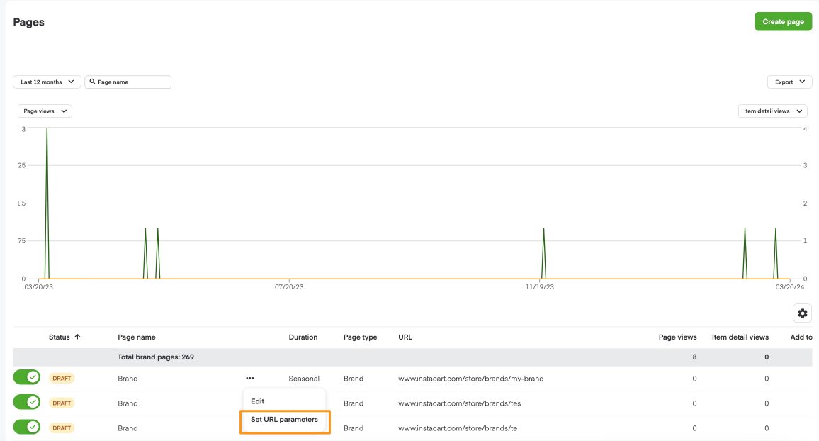Click the search icon in Page name field
Viewport: 819px width, 441px height.
tap(92, 82)
